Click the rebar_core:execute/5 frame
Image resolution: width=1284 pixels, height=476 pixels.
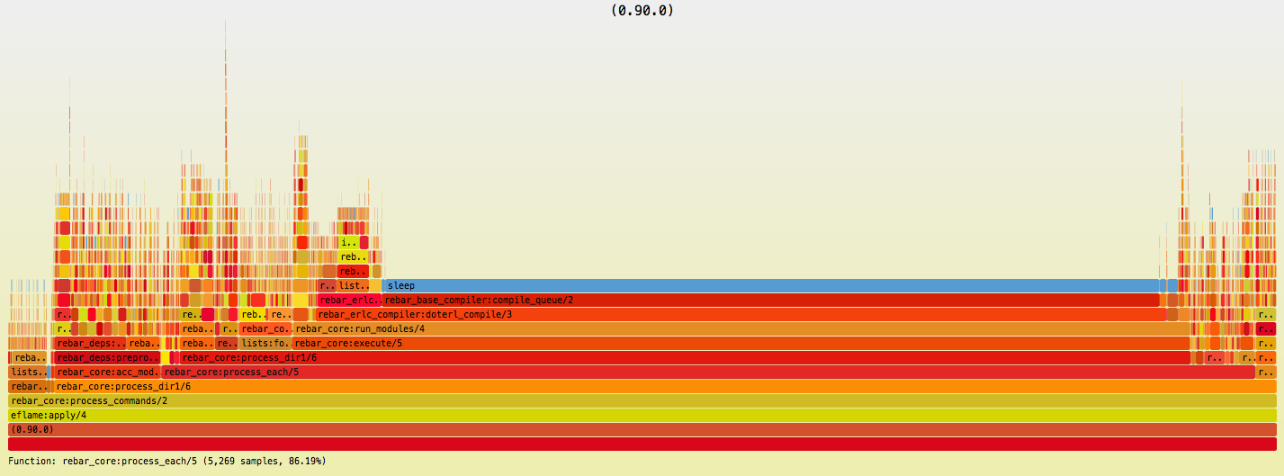(x=738, y=343)
